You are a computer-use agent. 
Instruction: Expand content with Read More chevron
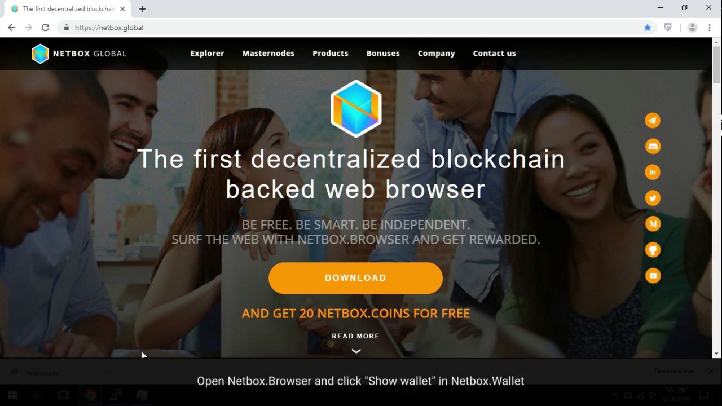tap(356, 351)
